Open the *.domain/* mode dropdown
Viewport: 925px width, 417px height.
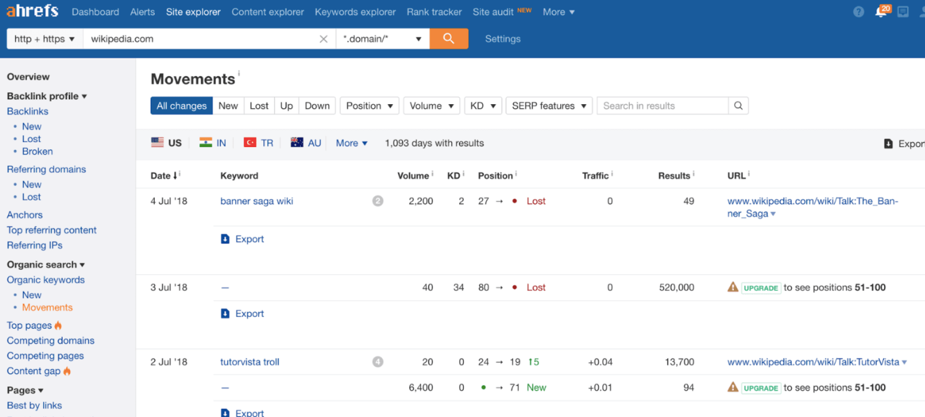pyautogui.click(x=383, y=39)
